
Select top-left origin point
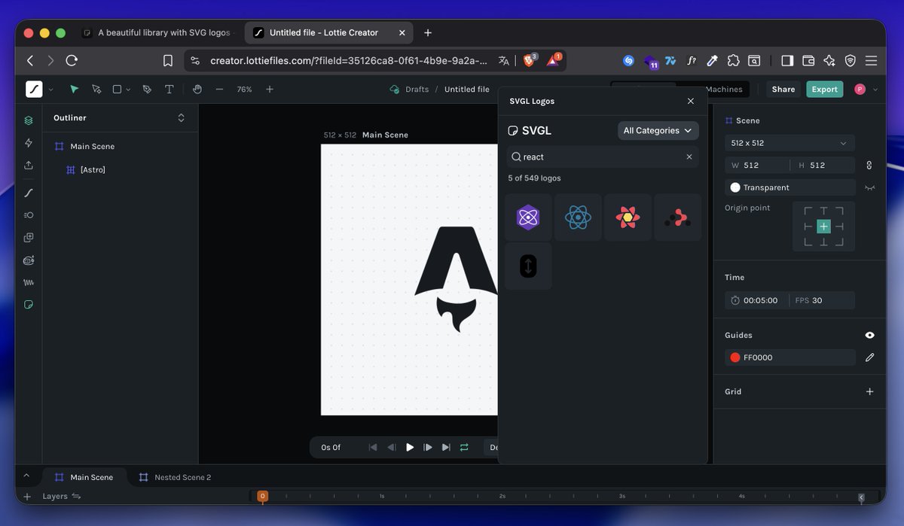click(x=808, y=211)
